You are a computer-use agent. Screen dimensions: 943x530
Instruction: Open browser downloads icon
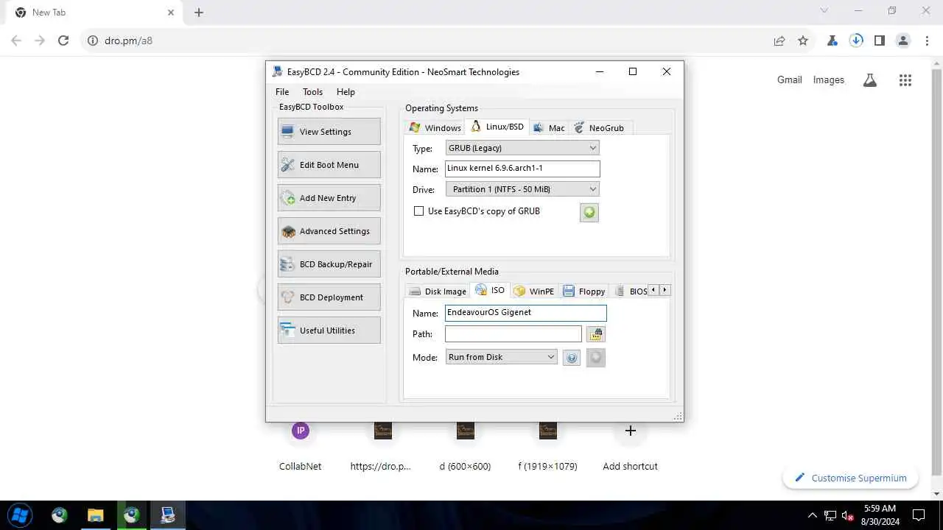click(x=856, y=40)
